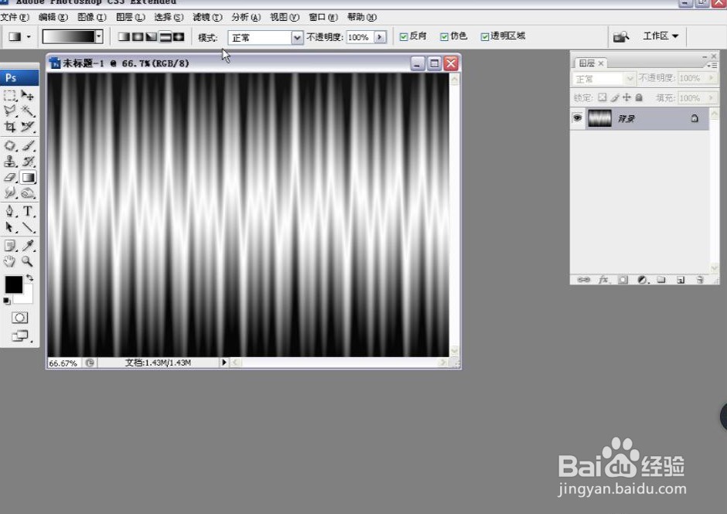Select the Healing Brush tool
727x514 pixels.
[10, 145]
